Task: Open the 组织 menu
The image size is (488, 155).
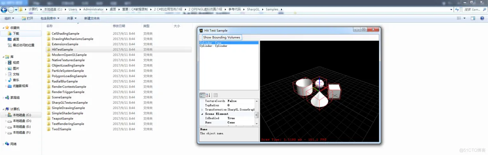Action: (x=9, y=18)
